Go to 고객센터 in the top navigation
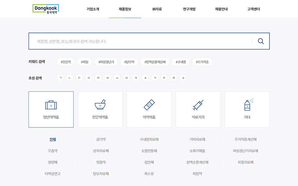Viewport: 298px width, 186px height. (253, 9)
